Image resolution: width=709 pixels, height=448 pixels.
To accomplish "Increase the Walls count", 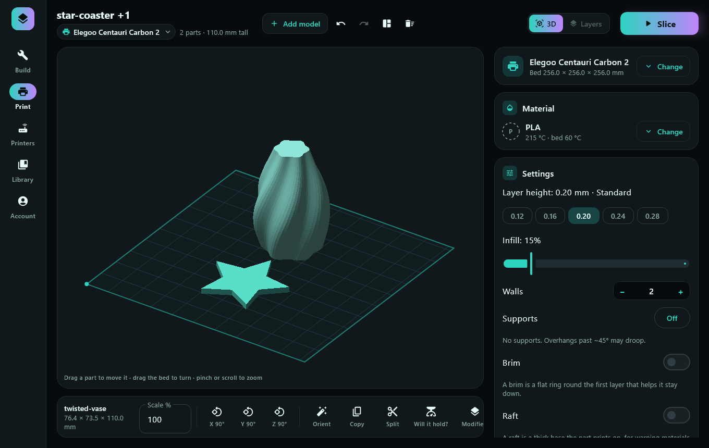I will pos(680,292).
